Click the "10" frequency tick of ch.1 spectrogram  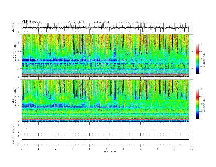click(19, 34)
